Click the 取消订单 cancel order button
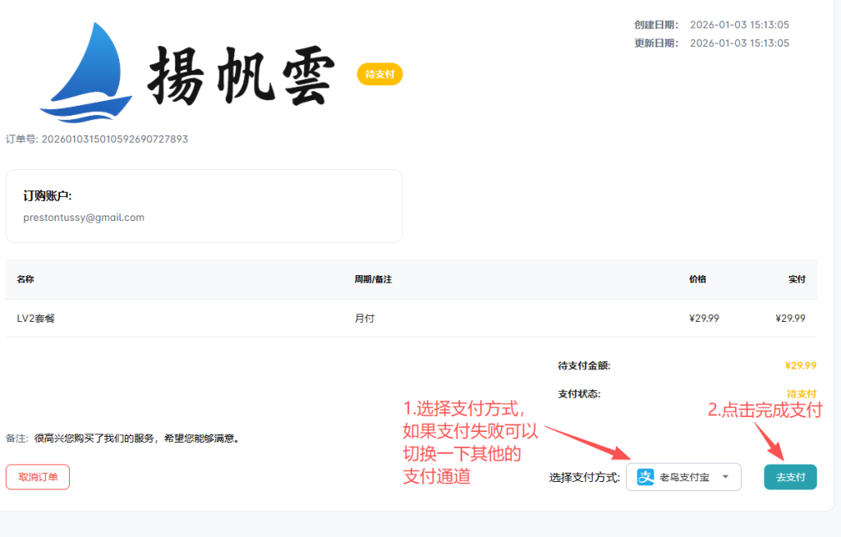This screenshot has height=537, width=841. 38,477
